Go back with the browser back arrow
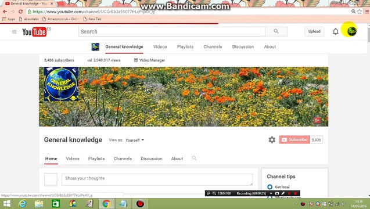Image resolution: width=370 pixels, height=209 pixels. (5, 12)
